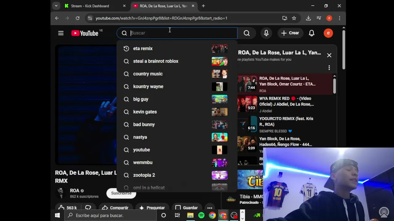
Task: Install app icon in address bar
Action: point(285,18)
